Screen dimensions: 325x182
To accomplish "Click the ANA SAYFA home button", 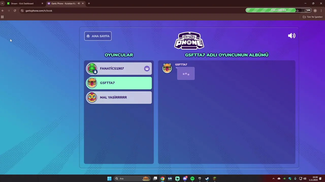I will 98,36.
